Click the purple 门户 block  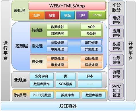point(81,15)
